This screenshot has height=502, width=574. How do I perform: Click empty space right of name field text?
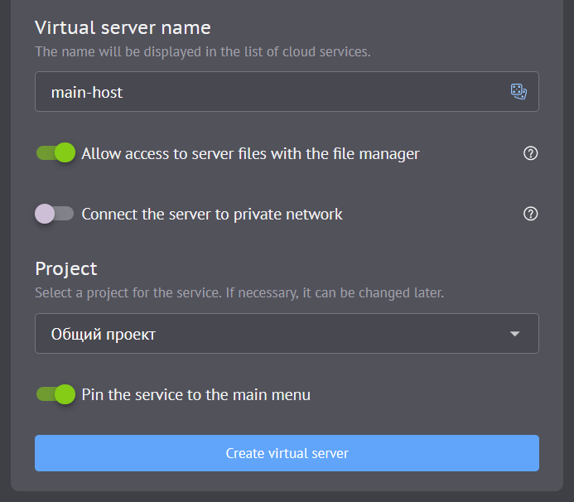click(331, 92)
